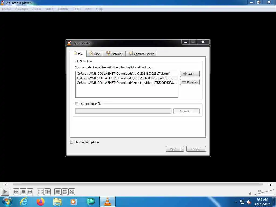Click the elapsed time label
Screen dimensions: 276x207
point(5,185)
